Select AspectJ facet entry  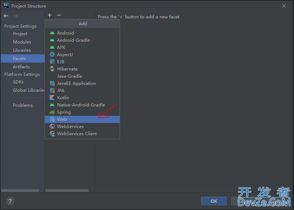(x=82, y=54)
